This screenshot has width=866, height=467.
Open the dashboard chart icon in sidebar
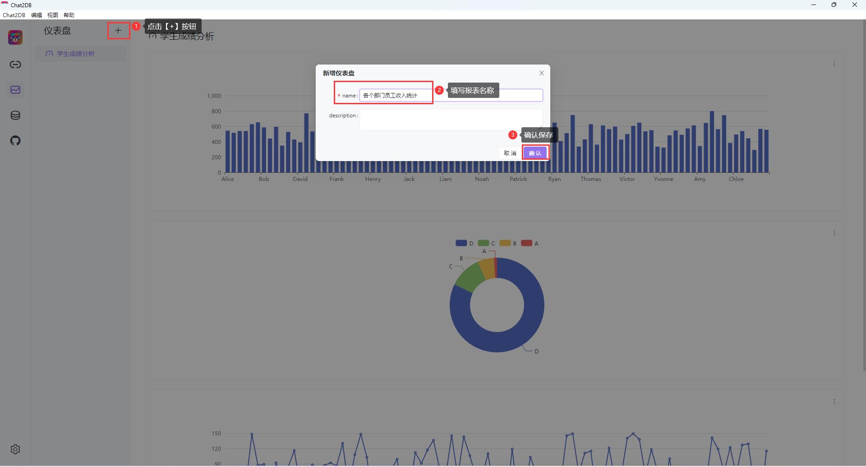point(15,90)
